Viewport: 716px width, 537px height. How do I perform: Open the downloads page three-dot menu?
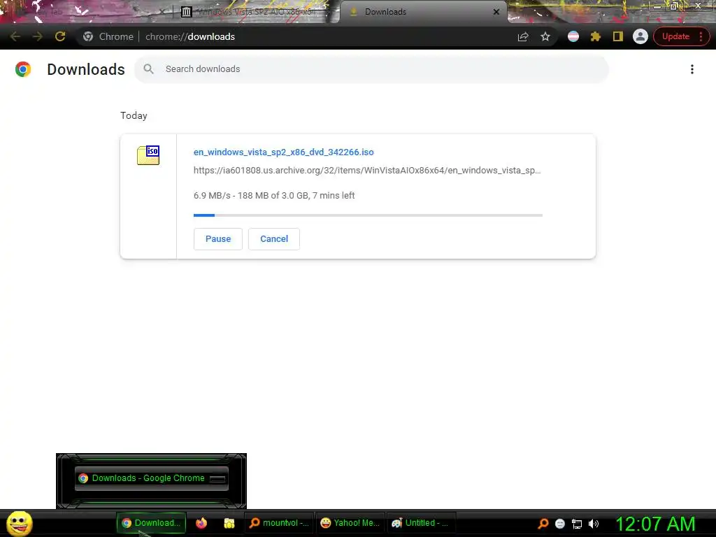coord(692,69)
